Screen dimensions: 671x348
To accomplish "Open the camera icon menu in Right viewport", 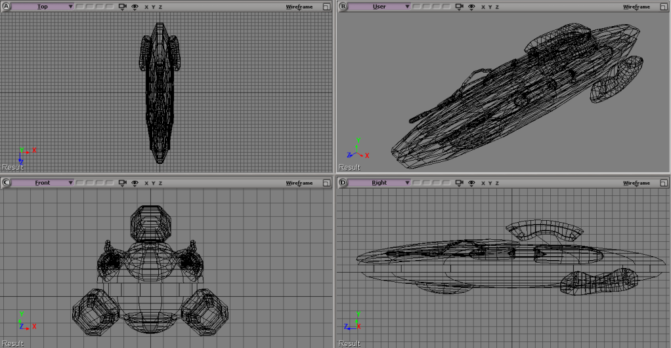I will pos(459,184).
